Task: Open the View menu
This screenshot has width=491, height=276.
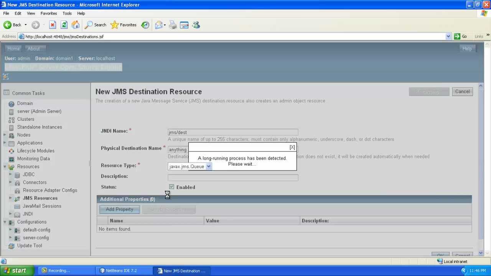Action: [x=31, y=13]
